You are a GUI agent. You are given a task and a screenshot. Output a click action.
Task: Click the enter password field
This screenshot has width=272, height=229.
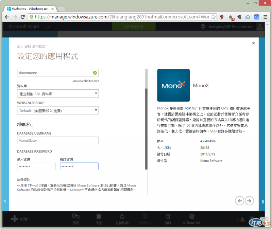click(x=36, y=166)
